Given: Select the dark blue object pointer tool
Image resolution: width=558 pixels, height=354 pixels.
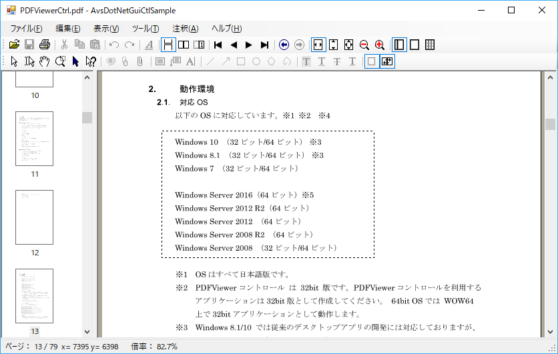Looking at the screenshot, I should [x=75, y=61].
